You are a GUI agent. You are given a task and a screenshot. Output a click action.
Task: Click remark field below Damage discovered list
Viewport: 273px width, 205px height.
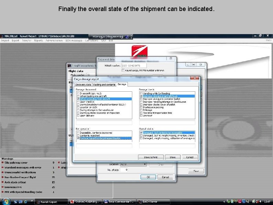104,123
